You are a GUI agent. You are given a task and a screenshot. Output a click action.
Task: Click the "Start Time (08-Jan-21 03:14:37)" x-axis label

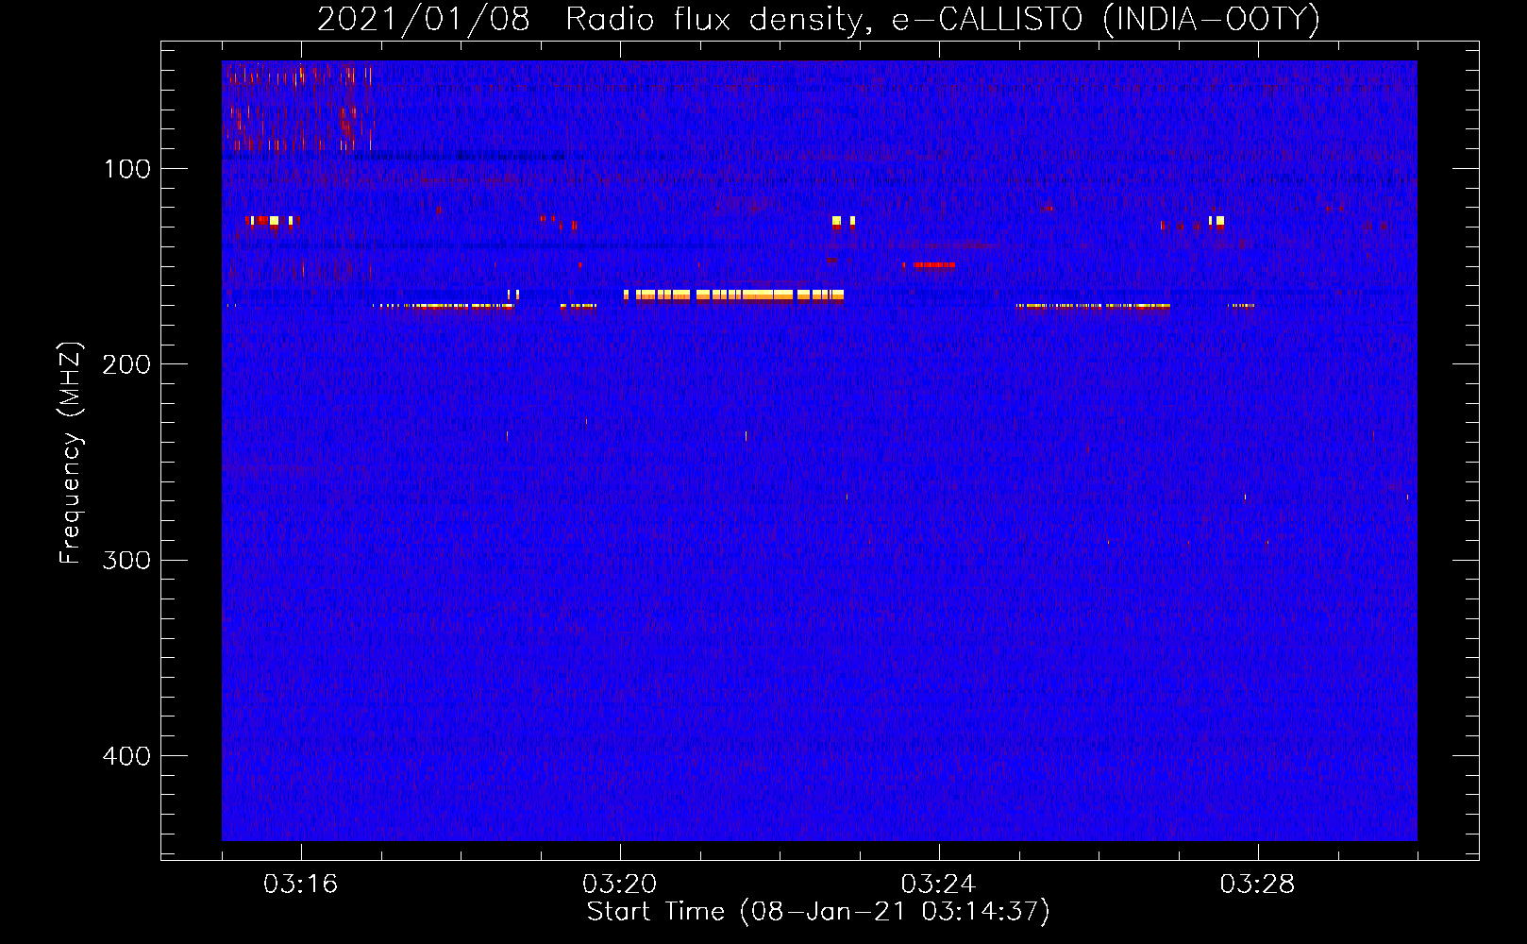[x=818, y=912]
